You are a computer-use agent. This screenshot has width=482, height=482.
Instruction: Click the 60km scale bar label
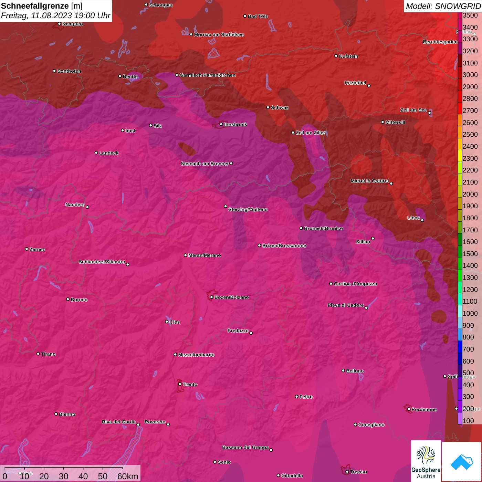[128, 476]
